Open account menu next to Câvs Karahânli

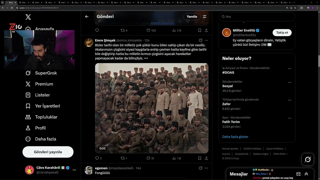tap(74, 170)
